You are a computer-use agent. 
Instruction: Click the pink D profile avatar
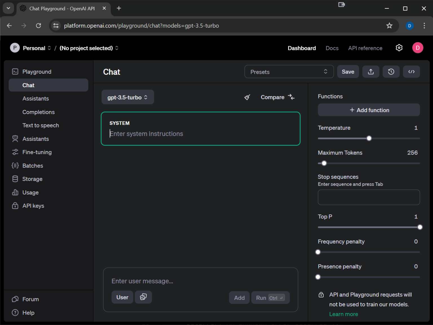[x=417, y=48]
